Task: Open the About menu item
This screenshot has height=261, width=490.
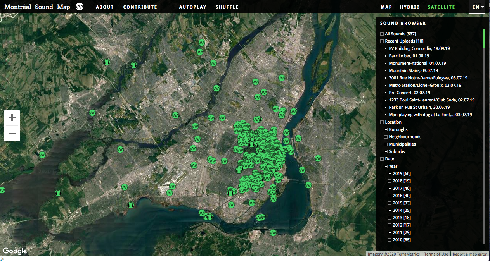Action: [105, 7]
